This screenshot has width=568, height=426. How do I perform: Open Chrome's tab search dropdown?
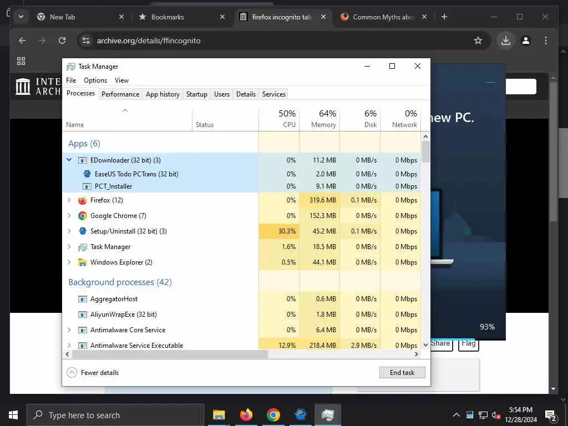click(21, 17)
